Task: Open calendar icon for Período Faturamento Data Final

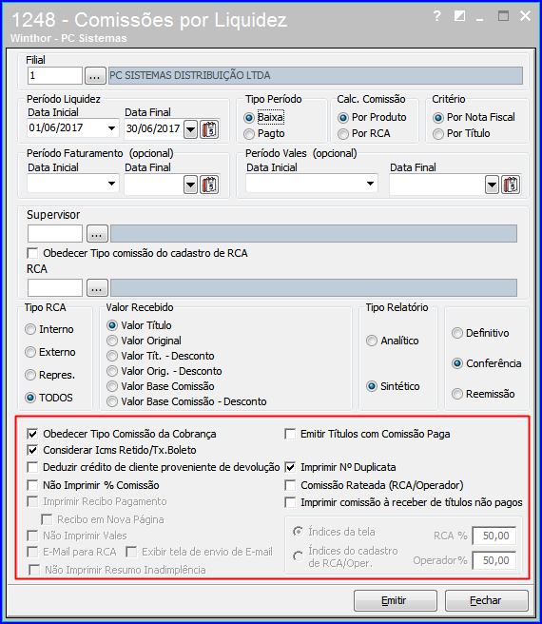Action: (x=209, y=185)
